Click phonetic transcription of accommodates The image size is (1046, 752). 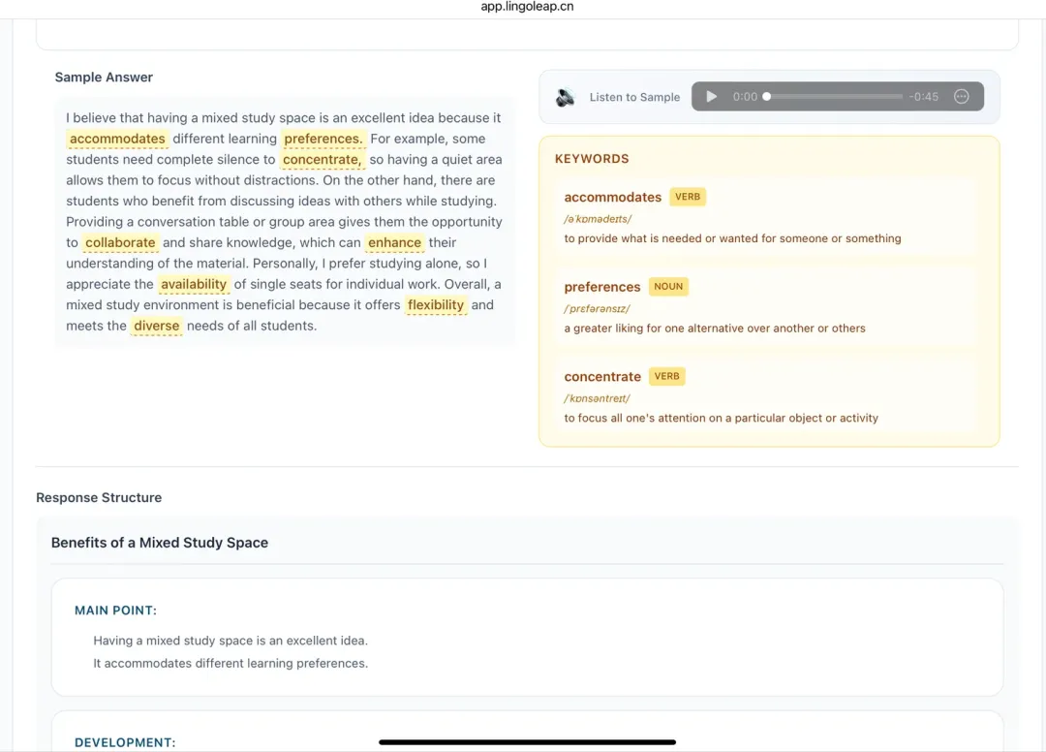pyautogui.click(x=597, y=219)
